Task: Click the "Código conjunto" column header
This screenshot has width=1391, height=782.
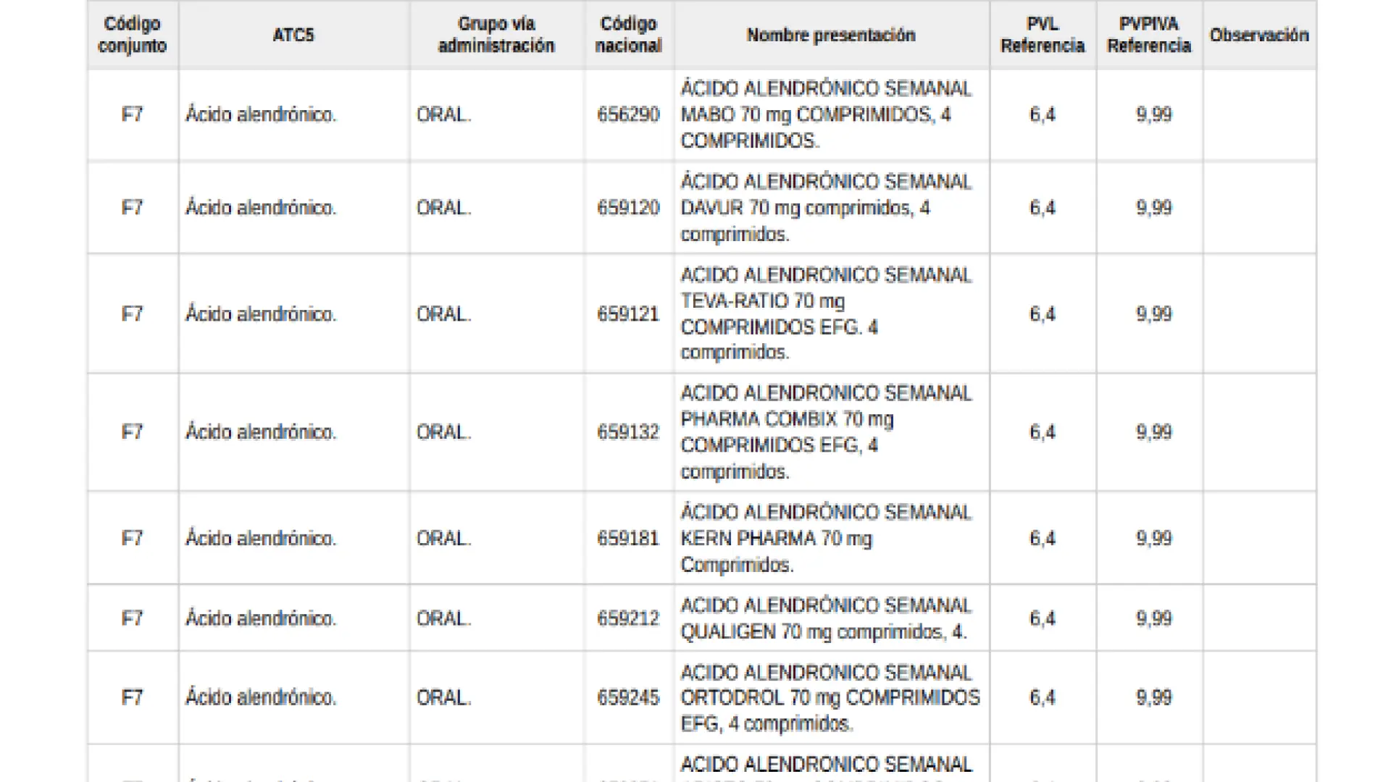Action: tap(133, 35)
